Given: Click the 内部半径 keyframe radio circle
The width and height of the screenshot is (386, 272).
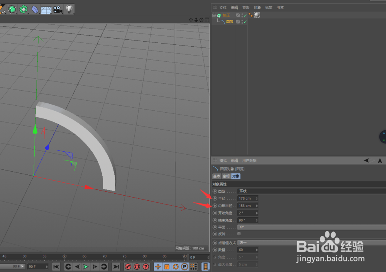Looking at the screenshot, I should (x=215, y=206).
